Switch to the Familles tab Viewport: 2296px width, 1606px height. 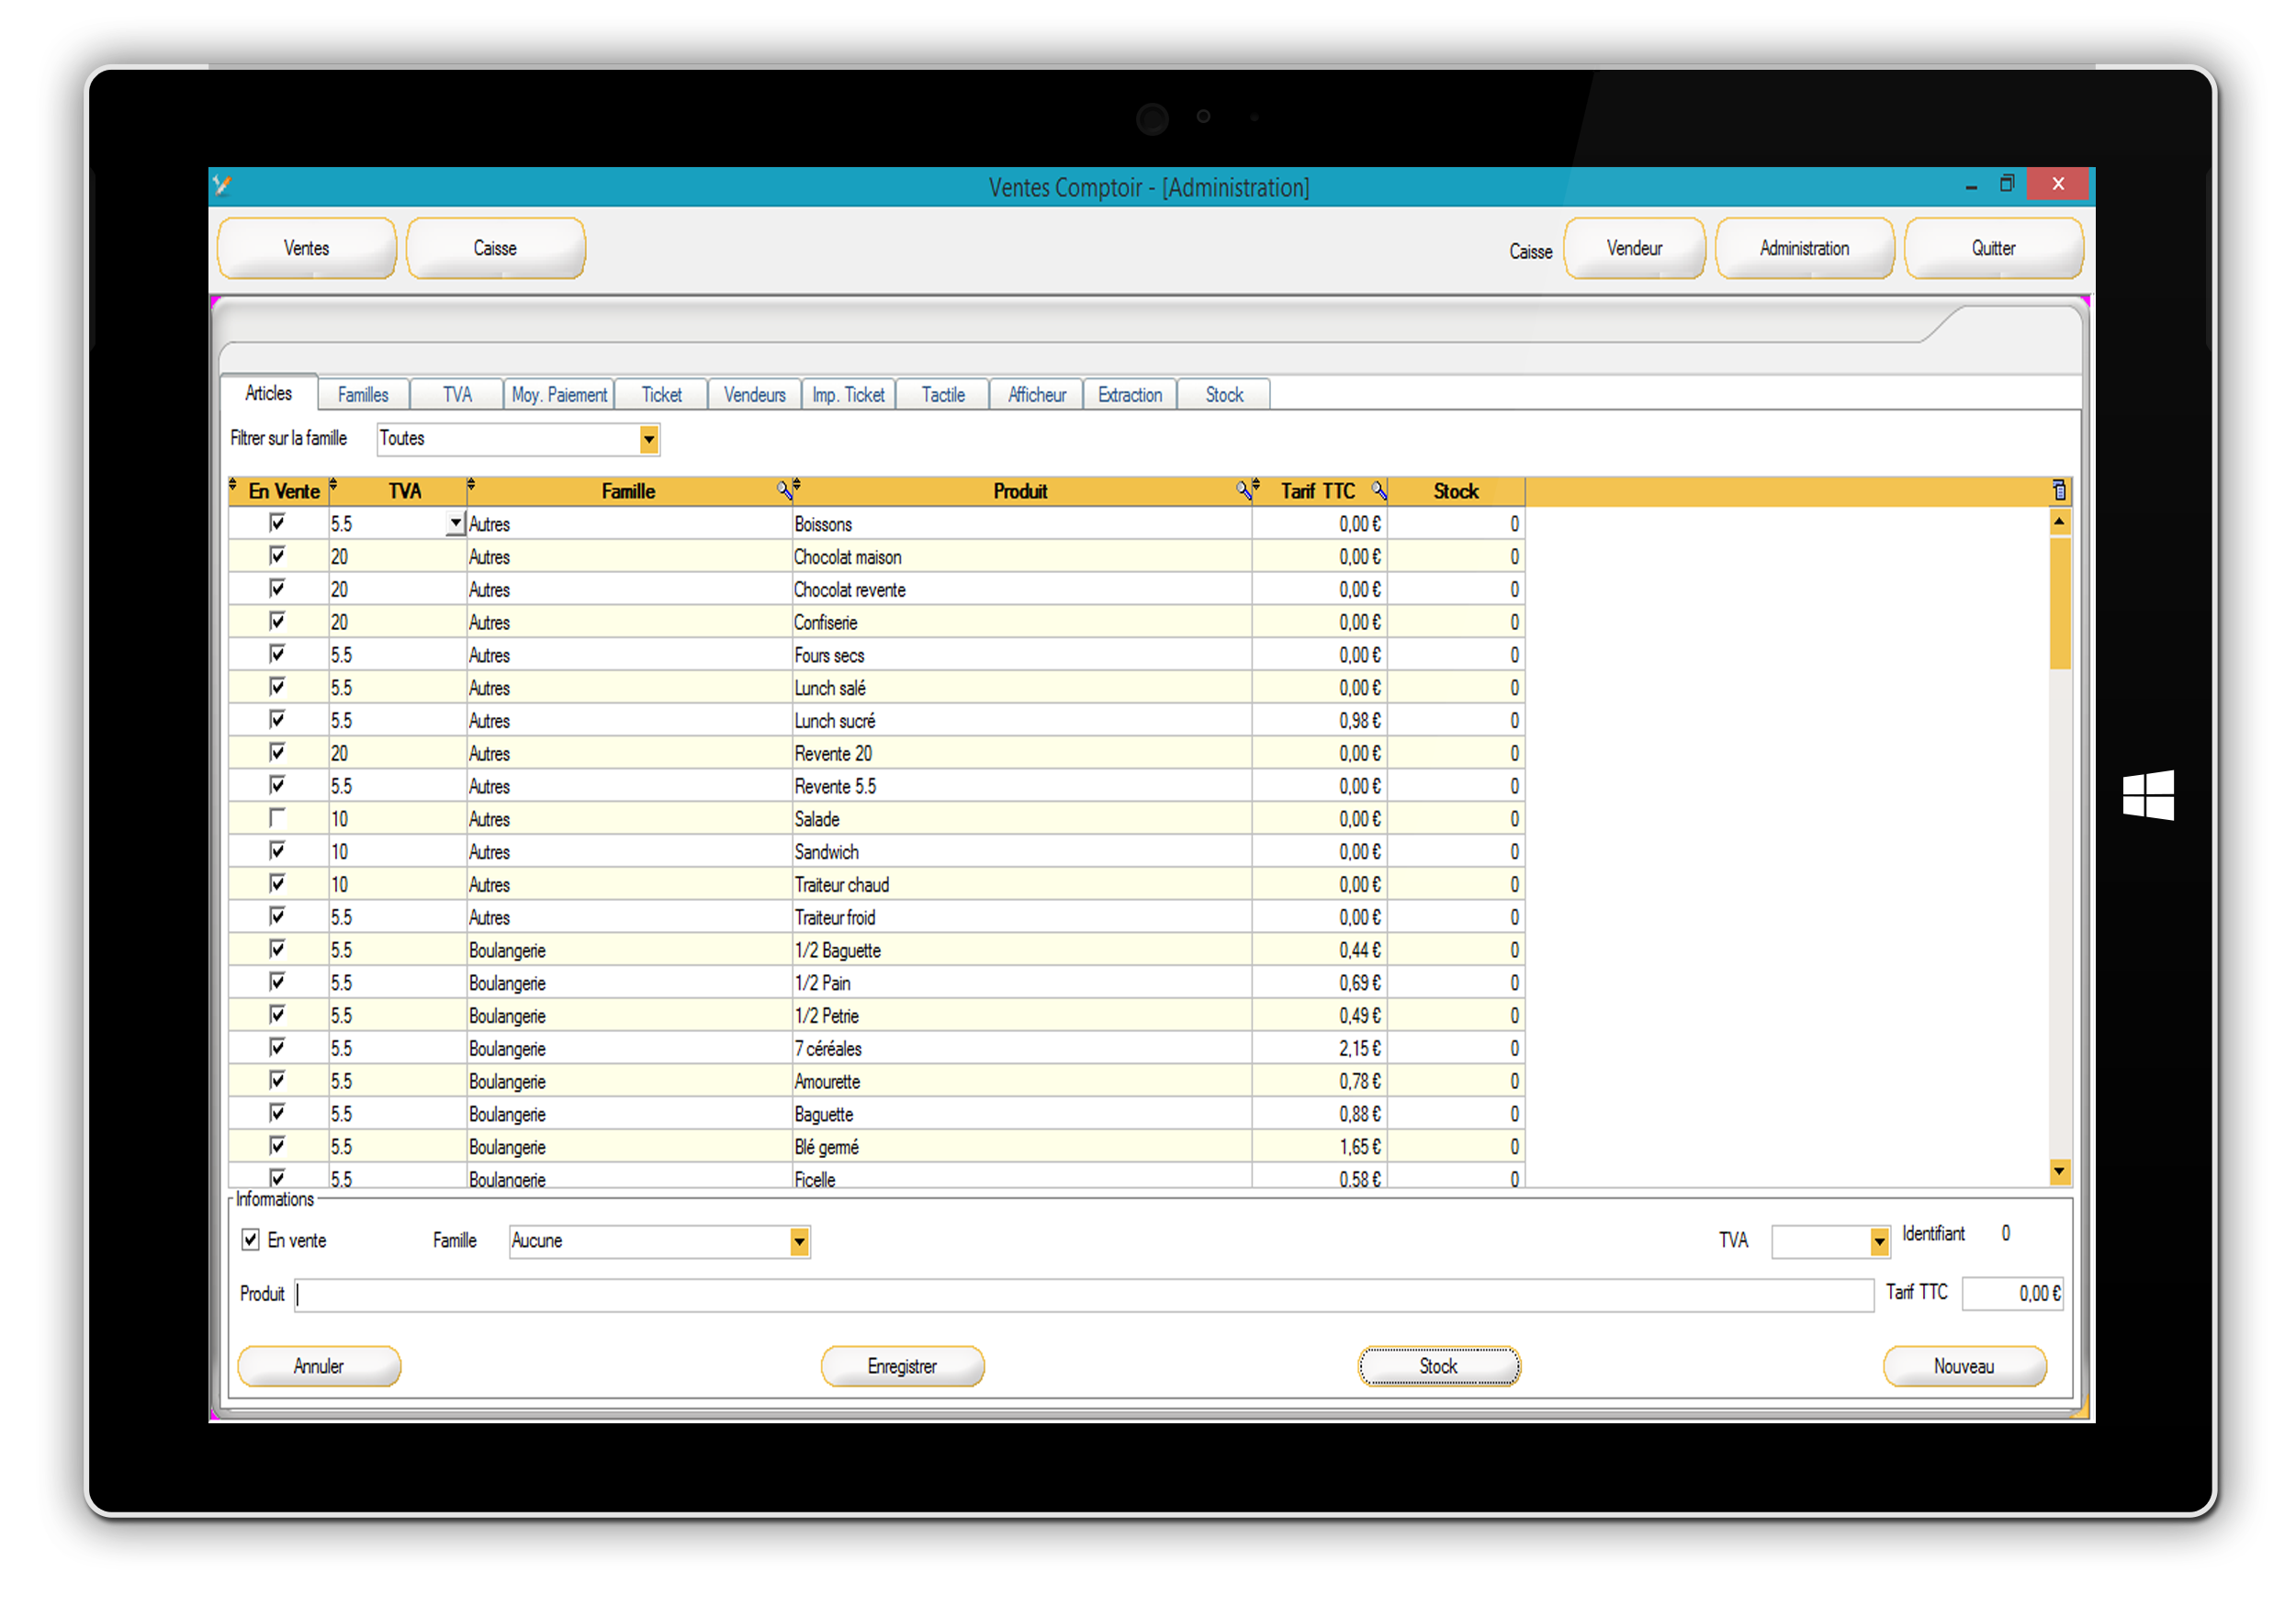pyautogui.click(x=363, y=395)
